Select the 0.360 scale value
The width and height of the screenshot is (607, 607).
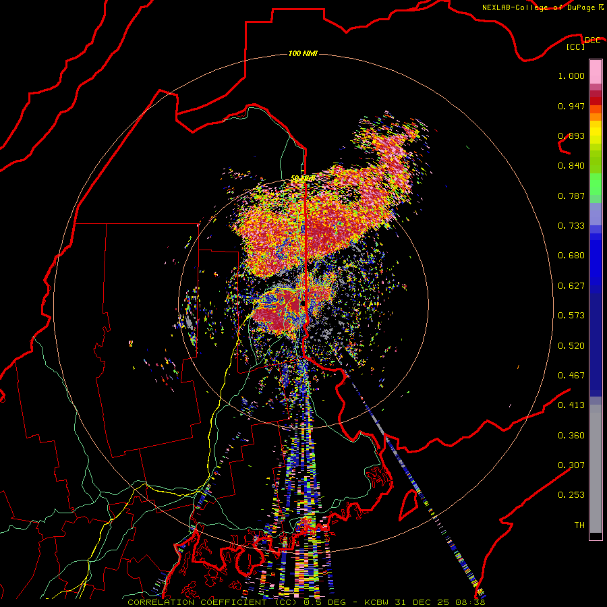coord(571,436)
